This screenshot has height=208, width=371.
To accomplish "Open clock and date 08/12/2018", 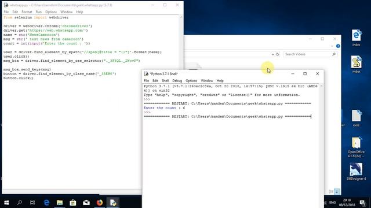I will 347,202.
